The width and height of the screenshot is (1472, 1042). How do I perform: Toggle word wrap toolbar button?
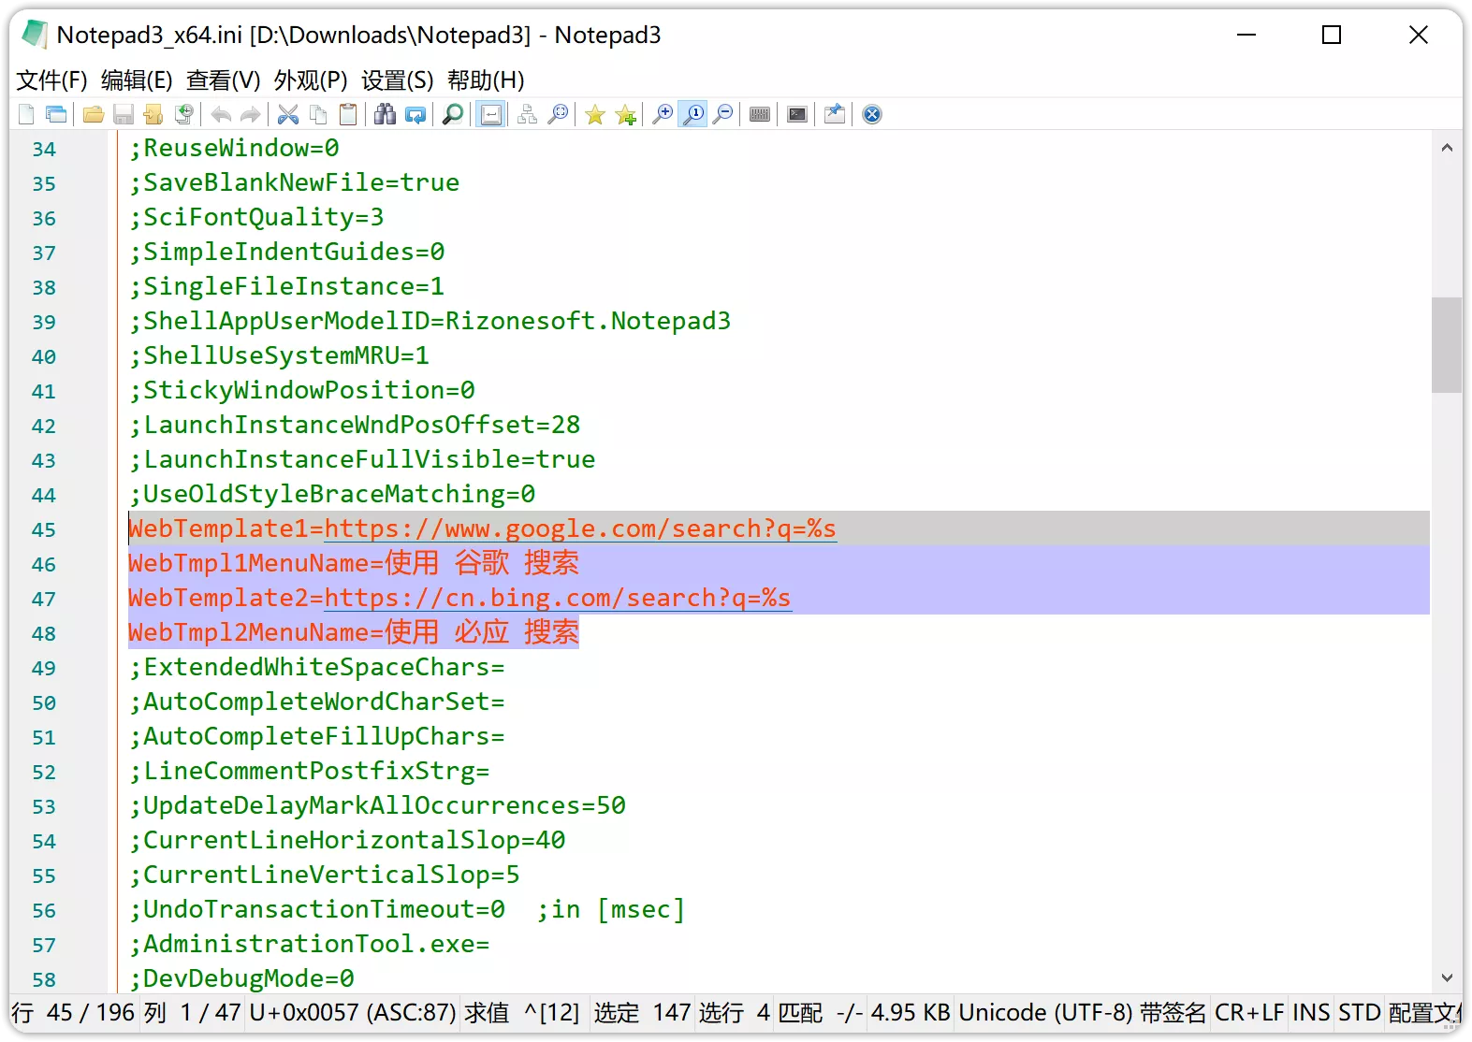click(x=490, y=114)
